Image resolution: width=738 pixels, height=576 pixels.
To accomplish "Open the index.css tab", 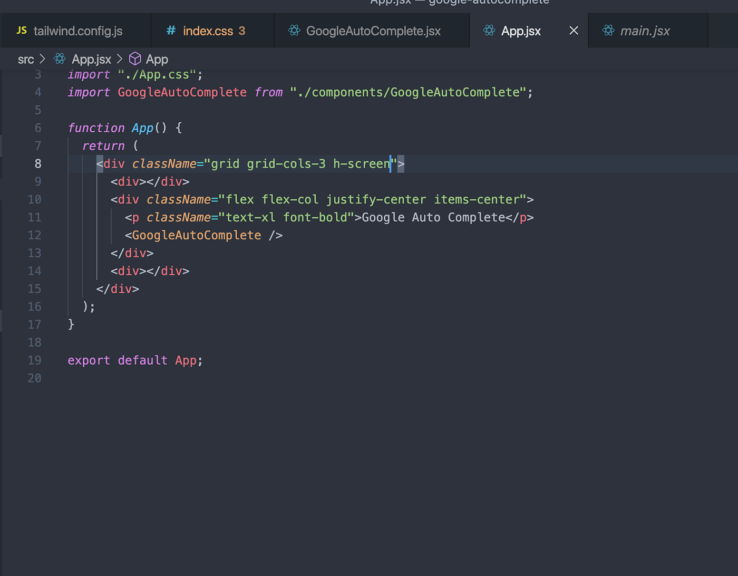I will (x=208, y=31).
